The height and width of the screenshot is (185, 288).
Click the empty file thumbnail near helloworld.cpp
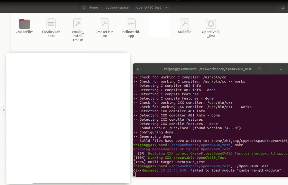point(159,25)
